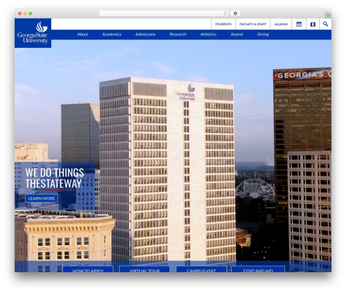The height and width of the screenshot is (293, 346).
Task: Click the Virtual Tour button
Action: [x=145, y=269]
